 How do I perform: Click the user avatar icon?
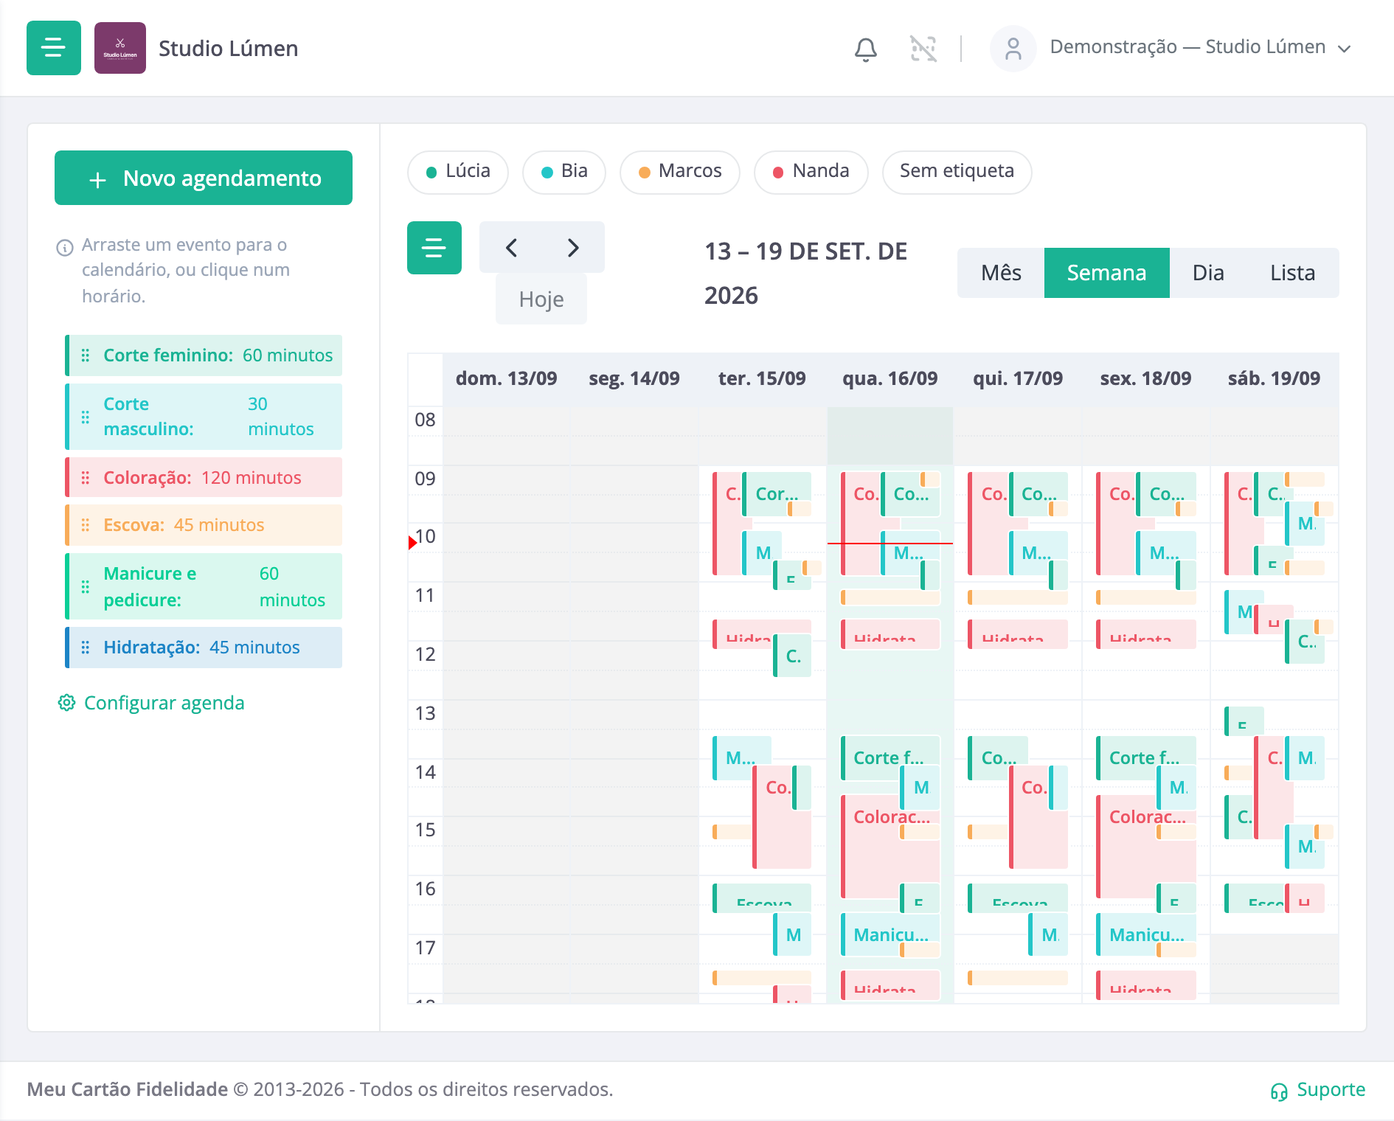coord(1013,49)
